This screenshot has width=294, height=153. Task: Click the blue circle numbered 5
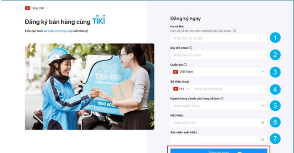point(275,105)
